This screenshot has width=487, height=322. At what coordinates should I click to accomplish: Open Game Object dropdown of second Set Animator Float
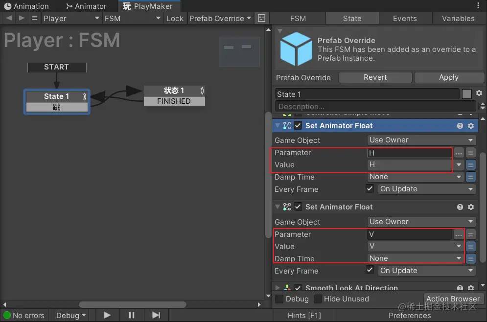pos(421,222)
